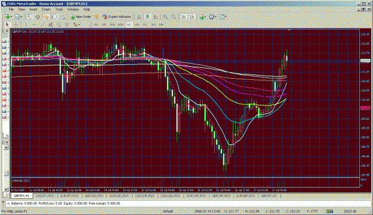The image size is (373, 215).
Task: Click the Expert Advisors button
Action: click(116, 17)
